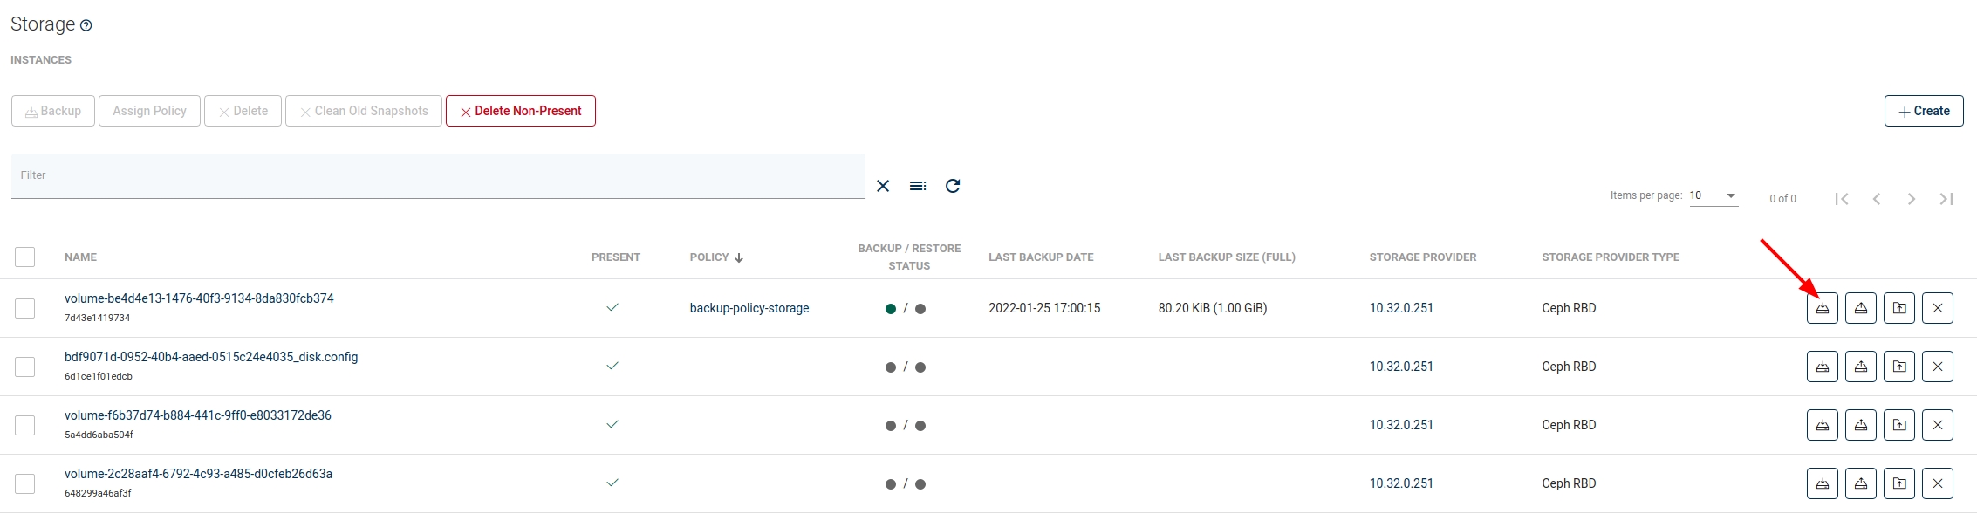The width and height of the screenshot is (1977, 514).
Task: Refresh the storage instances list
Action: 953,186
